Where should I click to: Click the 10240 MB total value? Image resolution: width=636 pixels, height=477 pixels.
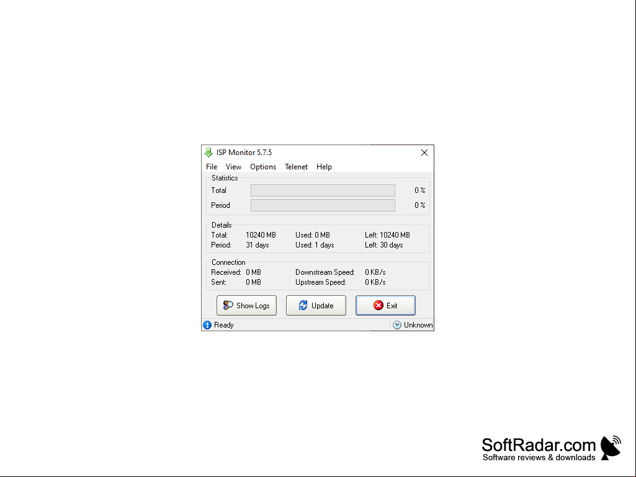point(261,235)
